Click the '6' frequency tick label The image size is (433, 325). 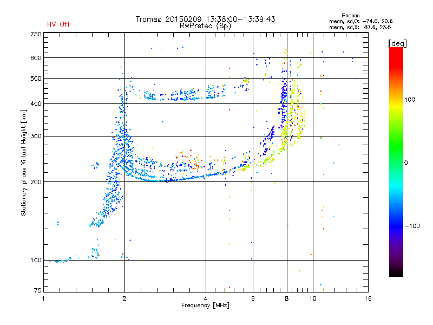tap(253, 298)
